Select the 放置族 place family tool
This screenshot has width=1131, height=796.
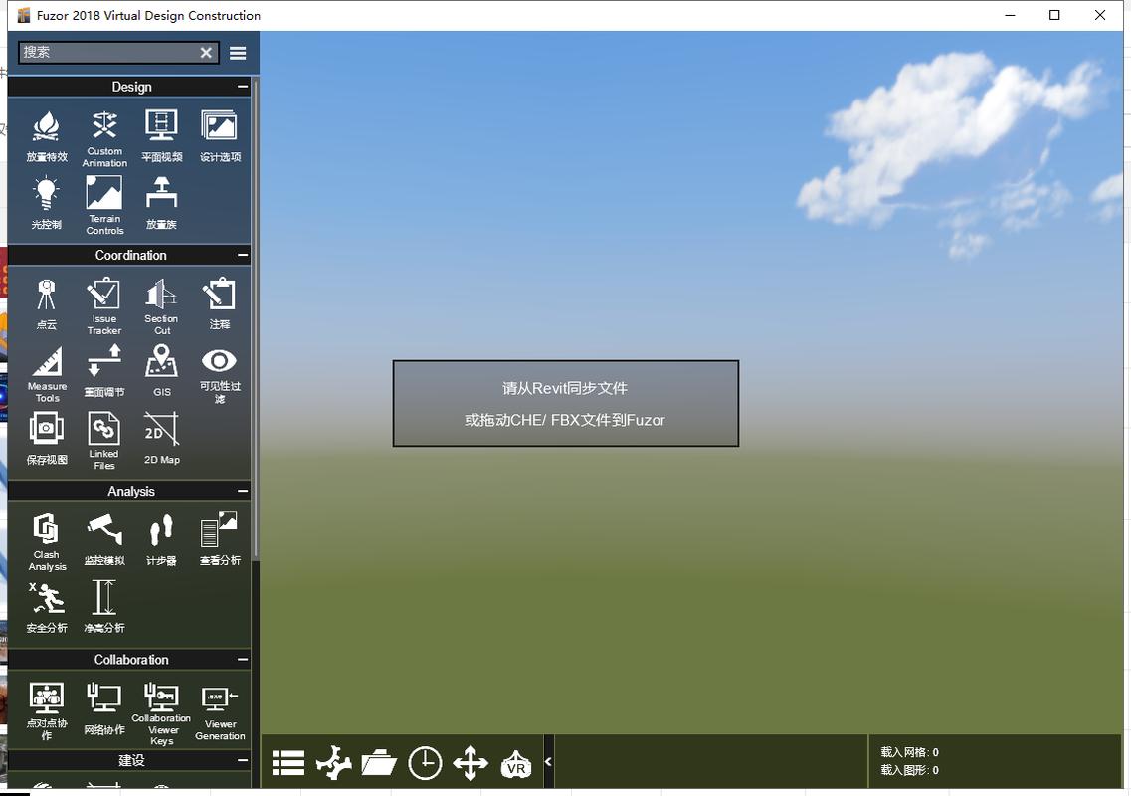[161, 203]
